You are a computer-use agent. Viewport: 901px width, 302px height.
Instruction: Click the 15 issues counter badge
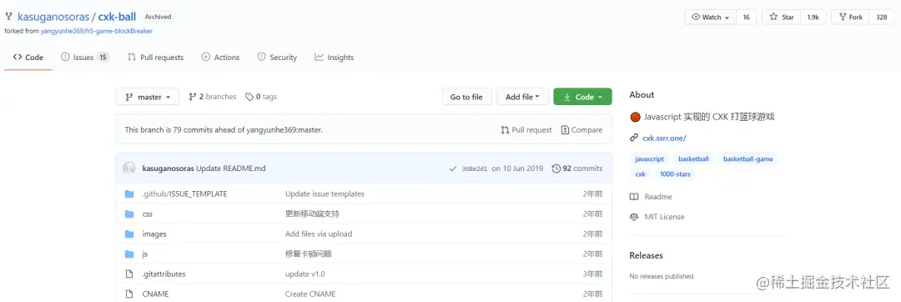(103, 58)
